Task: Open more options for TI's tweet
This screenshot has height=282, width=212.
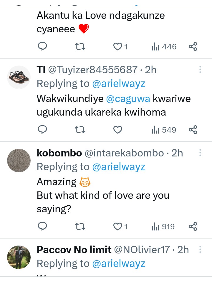Action: click(200, 70)
